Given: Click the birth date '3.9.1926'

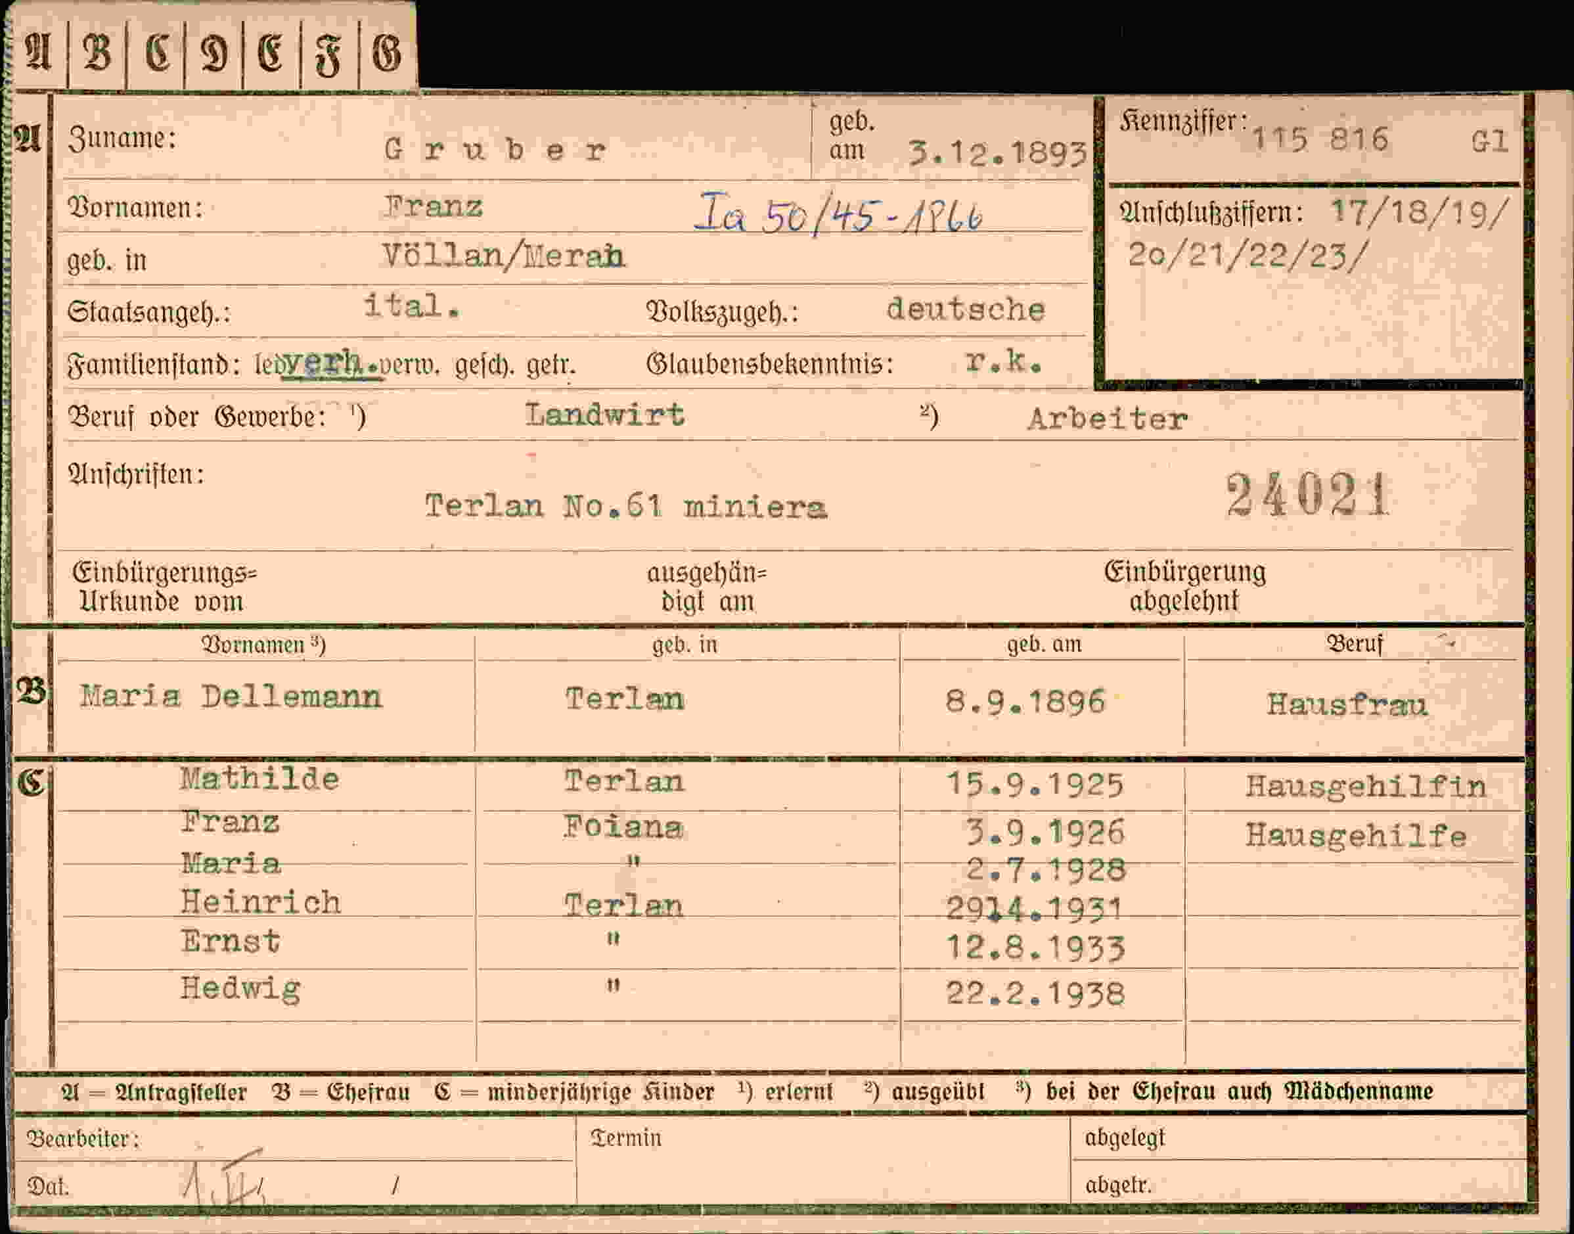Looking at the screenshot, I should pos(1046,833).
